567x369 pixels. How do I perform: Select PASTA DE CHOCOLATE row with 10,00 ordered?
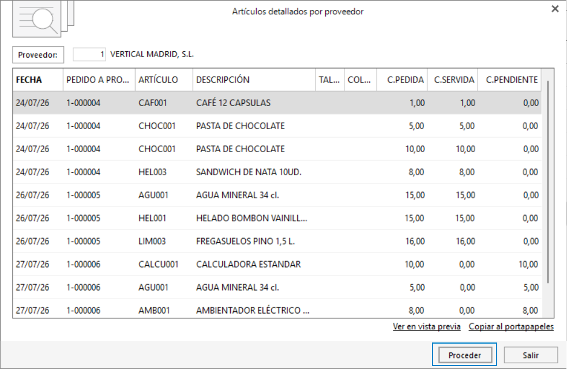277,149
